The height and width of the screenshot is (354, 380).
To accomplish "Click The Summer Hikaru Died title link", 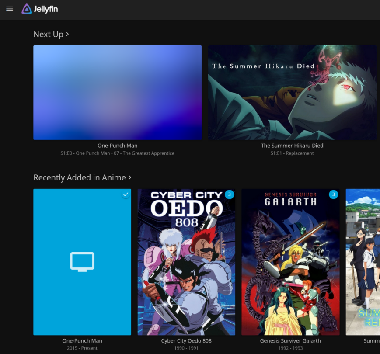I will (x=292, y=146).
